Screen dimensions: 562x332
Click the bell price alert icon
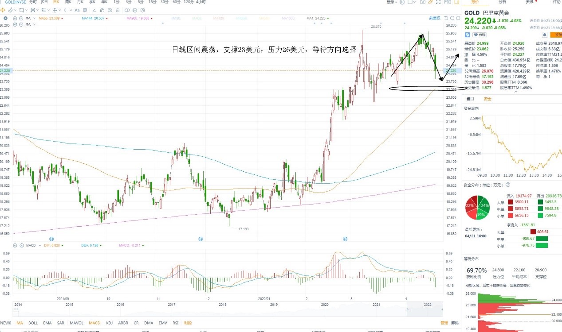(x=545, y=35)
